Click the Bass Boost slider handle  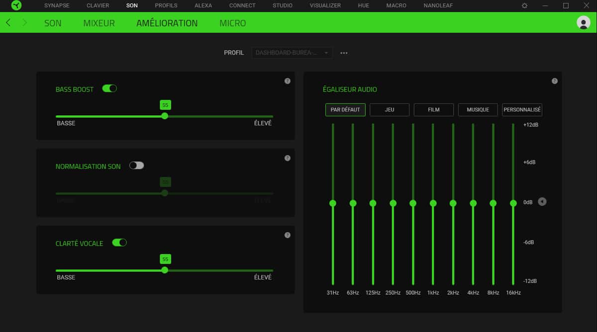pos(165,116)
